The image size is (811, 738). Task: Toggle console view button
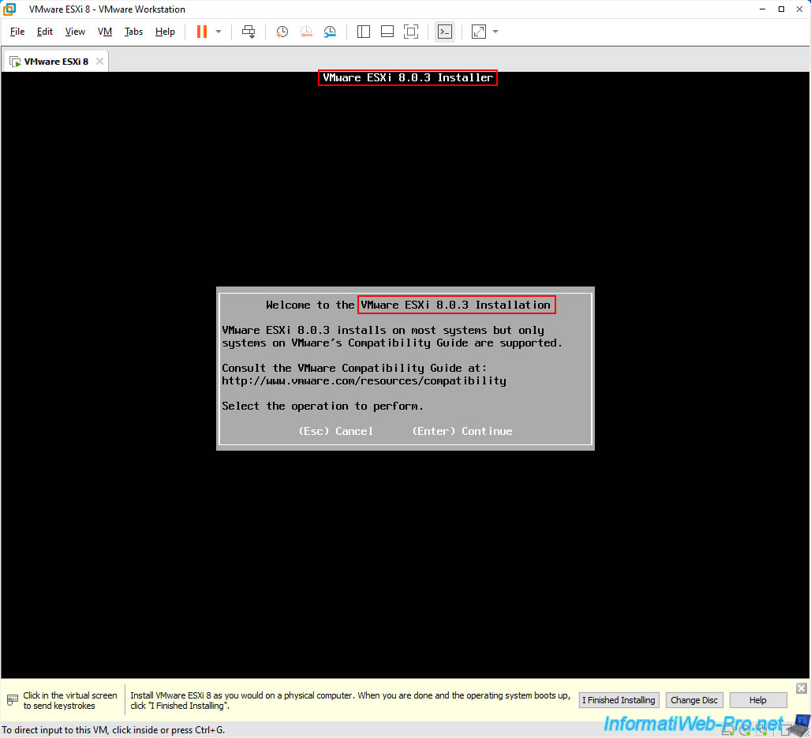click(445, 32)
